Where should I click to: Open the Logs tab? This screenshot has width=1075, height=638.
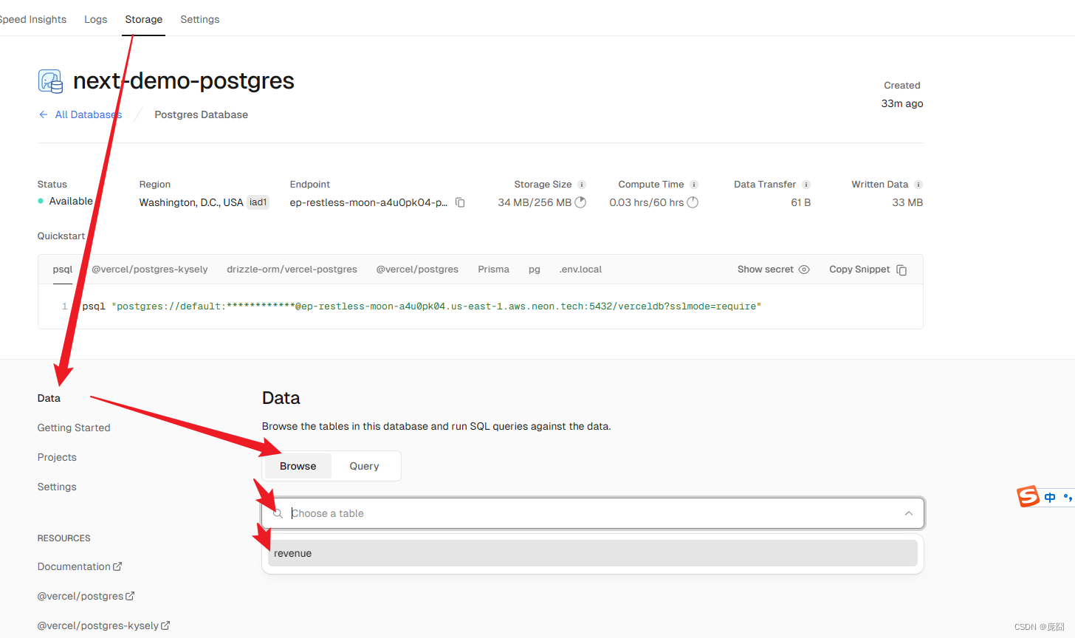coord(96,19)
